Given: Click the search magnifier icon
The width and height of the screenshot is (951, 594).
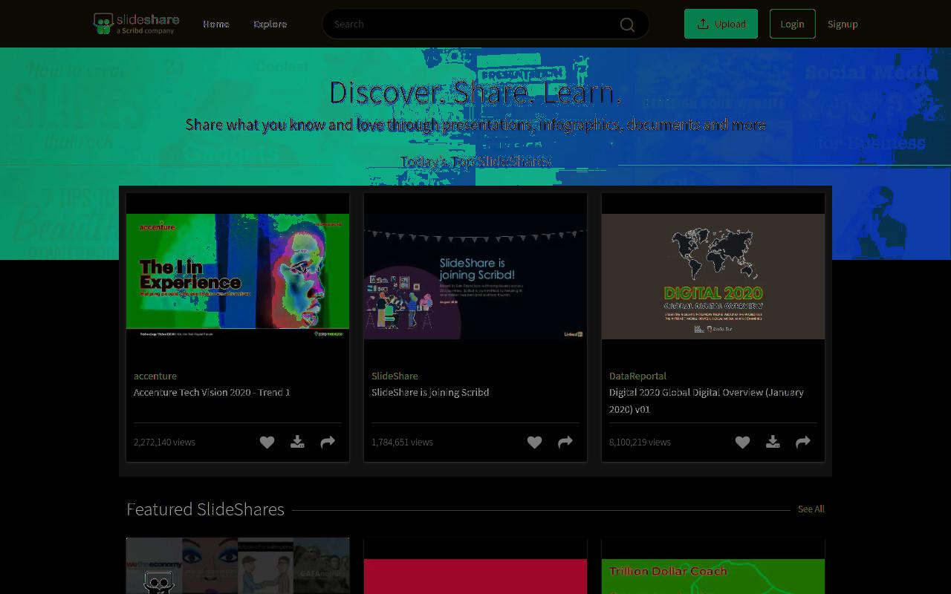Looking at the screenshot, I should 627,25.
